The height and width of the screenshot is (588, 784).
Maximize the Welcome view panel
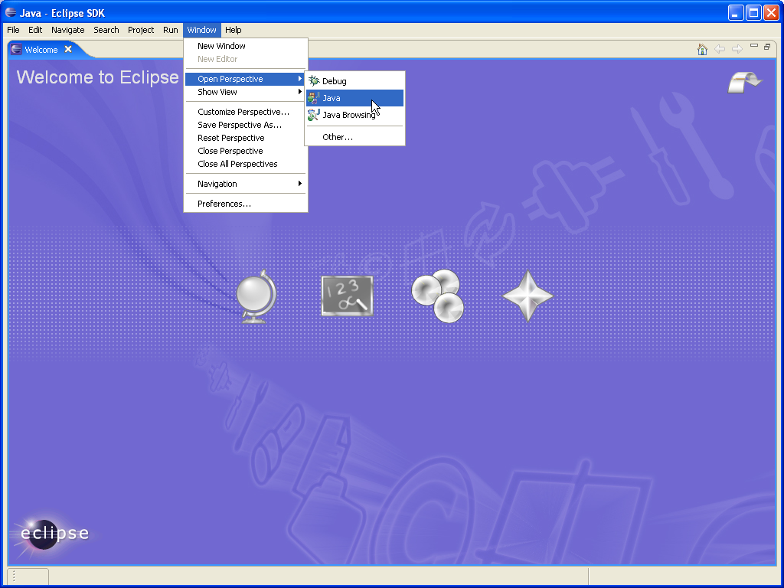[x=767, y=47]
